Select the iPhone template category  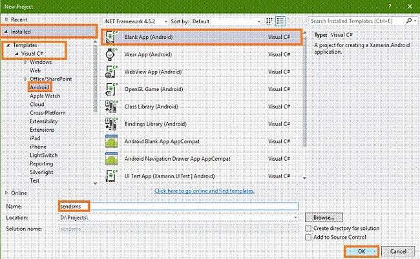(38, 147)
